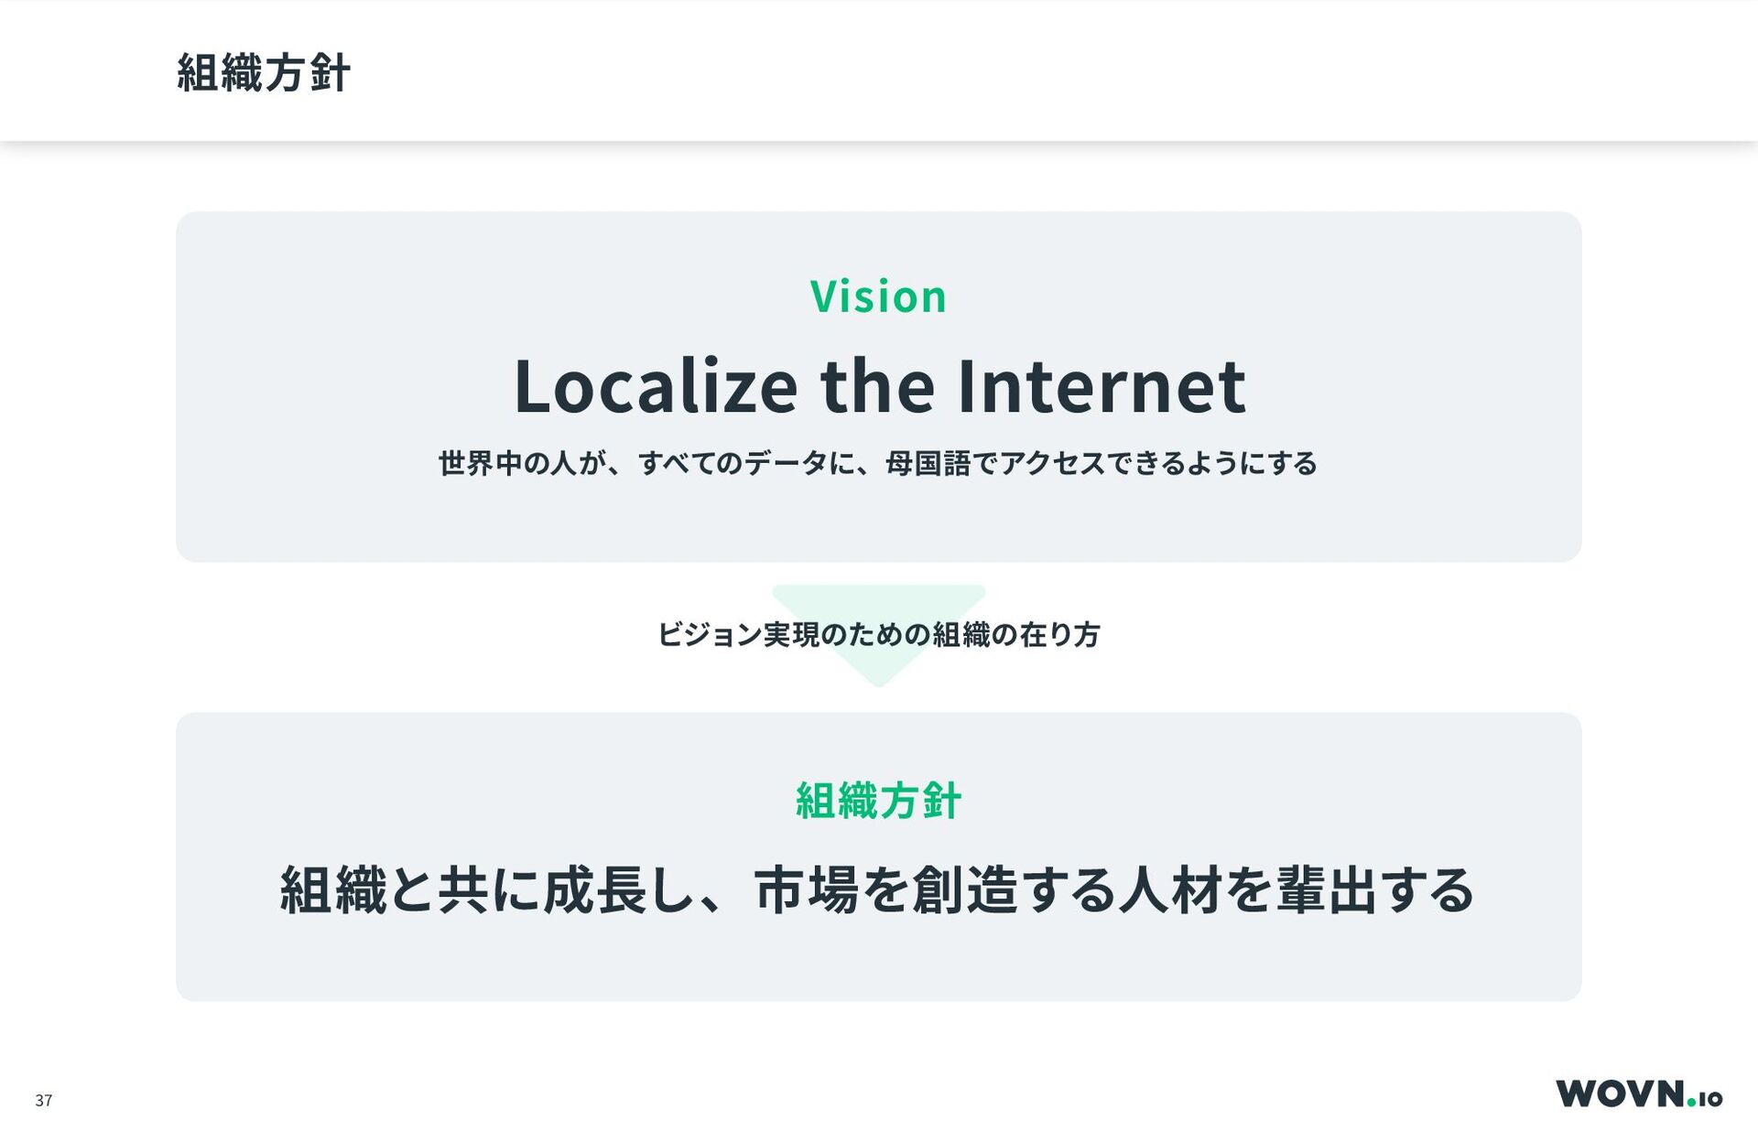Click the white header bar area

[1007, 71]
